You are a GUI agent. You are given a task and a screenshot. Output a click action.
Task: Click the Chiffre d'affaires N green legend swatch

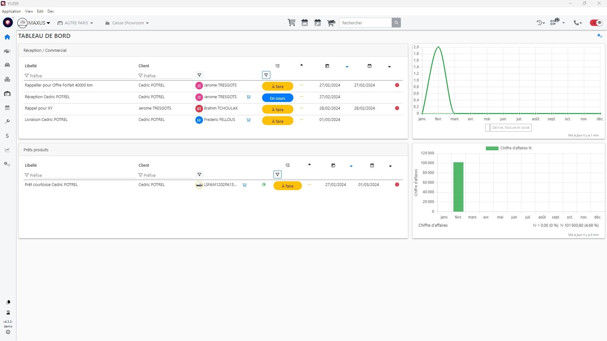tap(492, 148)
